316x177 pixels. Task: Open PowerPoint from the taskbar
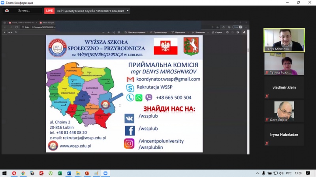pyautogui.click(x=87, y=173)
